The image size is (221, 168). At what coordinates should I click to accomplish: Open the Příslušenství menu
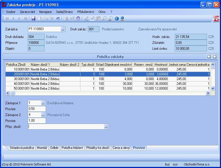click(85, 12)
